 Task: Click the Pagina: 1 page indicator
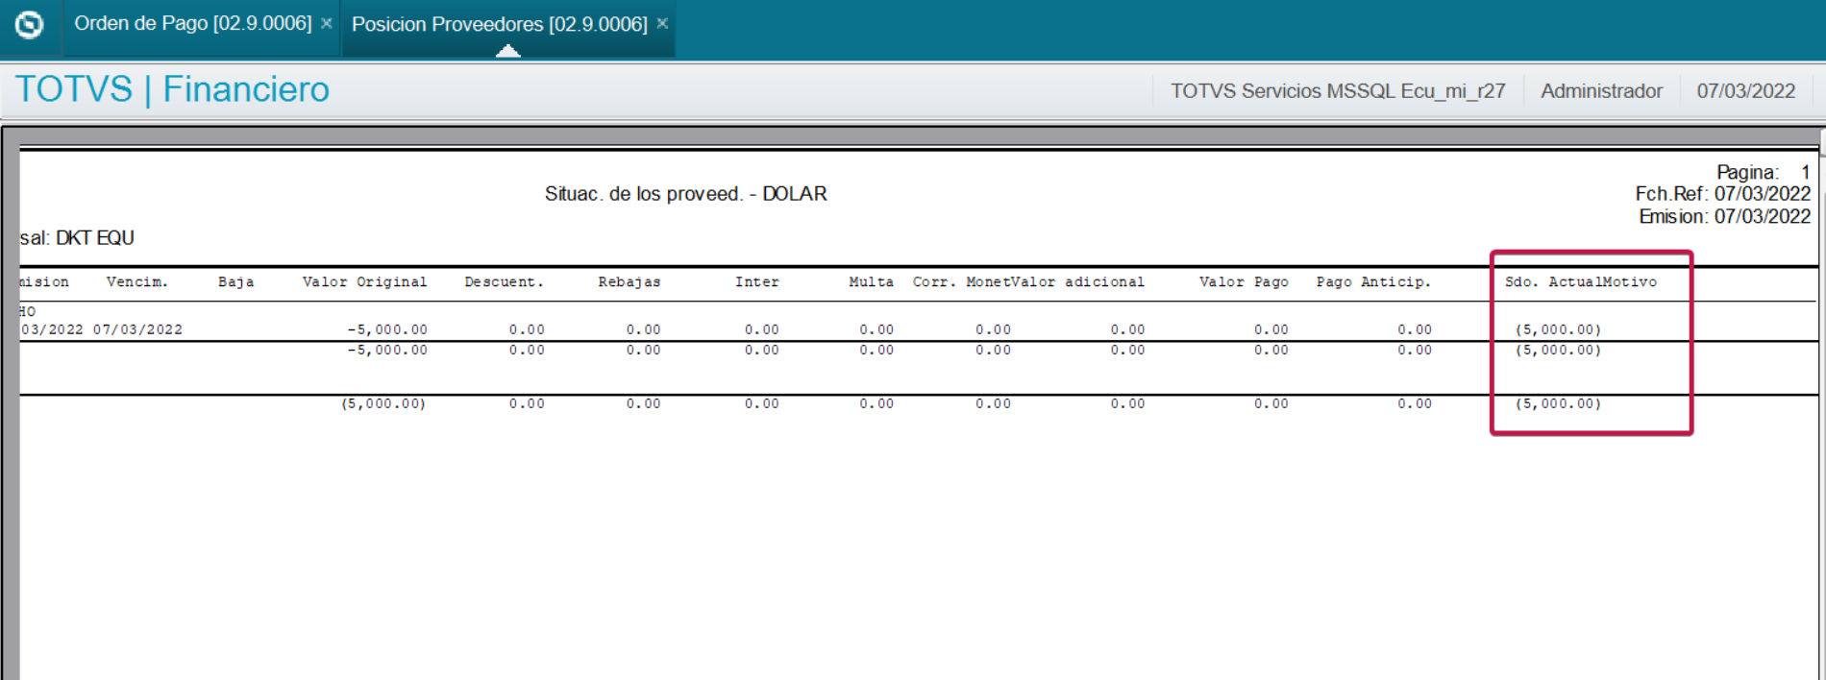tap(1764, 172)
